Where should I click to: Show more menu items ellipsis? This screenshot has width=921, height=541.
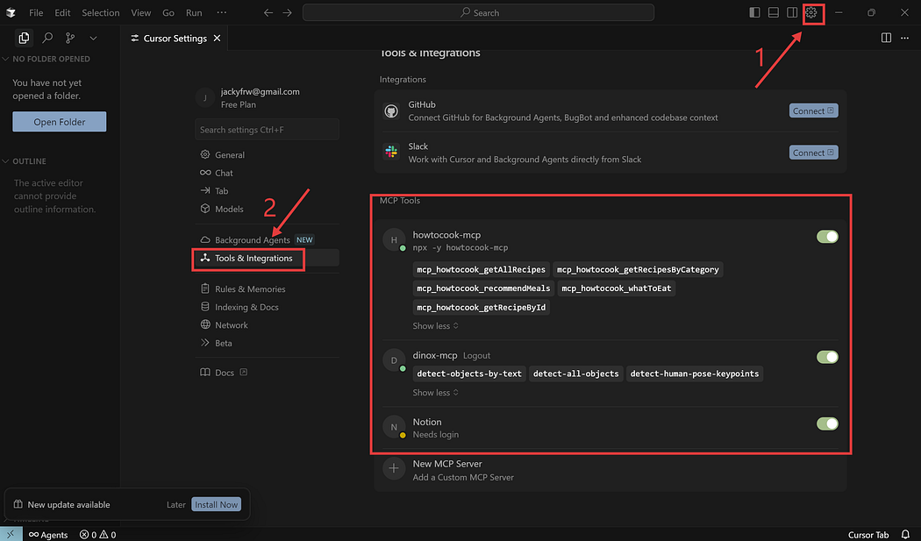(x=221, y=12)
